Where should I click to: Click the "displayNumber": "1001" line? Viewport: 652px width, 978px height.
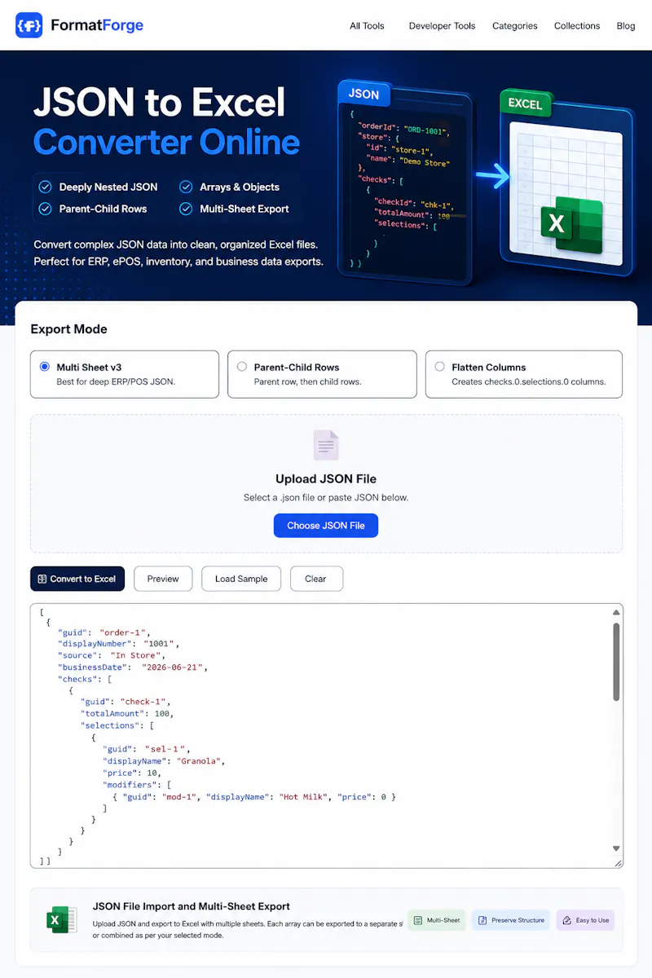tap(118, 643)
